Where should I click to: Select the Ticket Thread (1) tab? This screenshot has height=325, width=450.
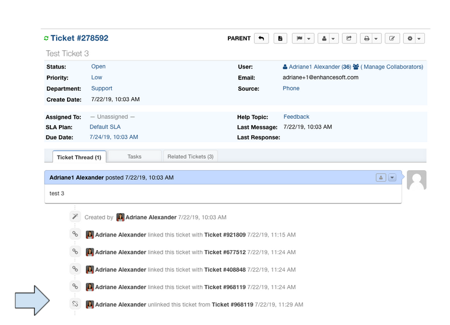(79, 157)
